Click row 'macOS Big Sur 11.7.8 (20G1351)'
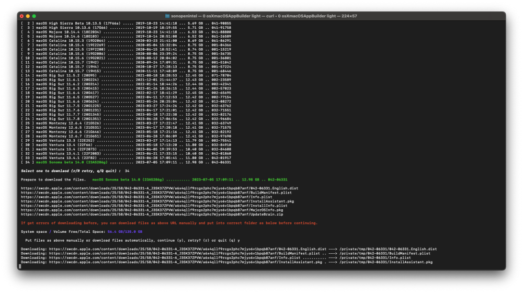 [x=126, y=119]
